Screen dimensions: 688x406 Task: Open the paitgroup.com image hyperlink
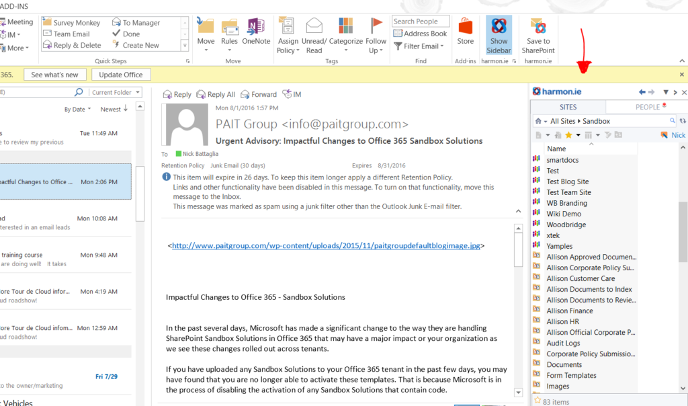(326, 246)
